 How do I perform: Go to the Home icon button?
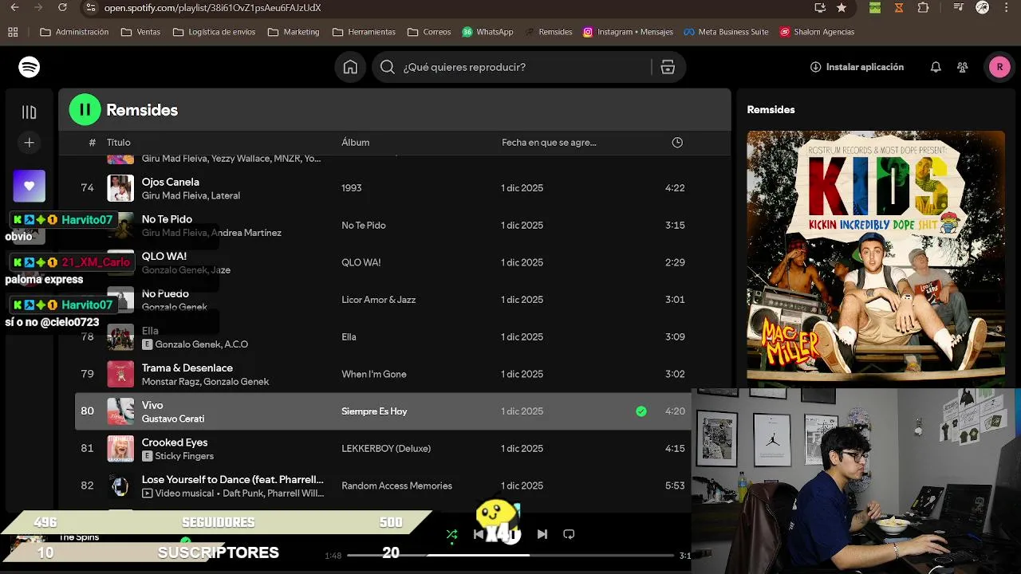pos(350,67)
